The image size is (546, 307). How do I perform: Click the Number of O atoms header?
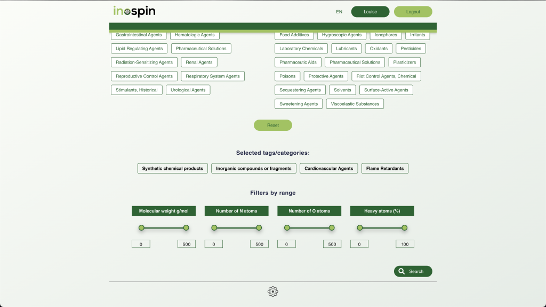click(x=309, y=211)
